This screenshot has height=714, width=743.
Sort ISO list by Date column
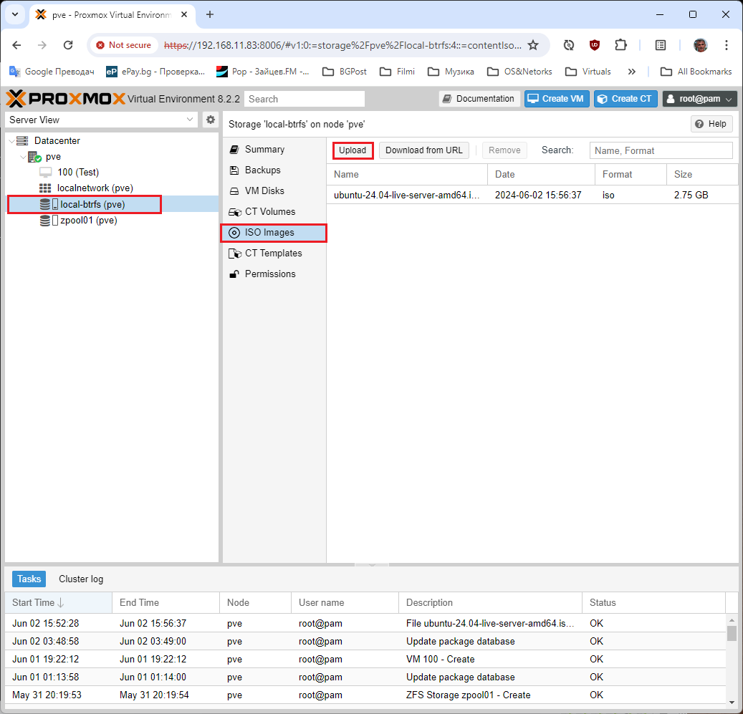click(x=541, y=175)
